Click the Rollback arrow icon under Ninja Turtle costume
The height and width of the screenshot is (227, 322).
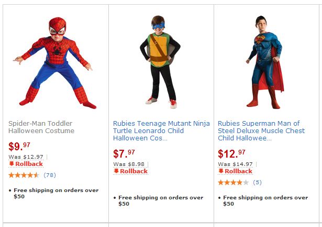click(116, 171)
